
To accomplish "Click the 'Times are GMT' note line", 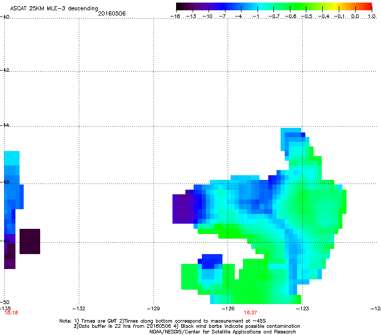I will tap(163, 321).
